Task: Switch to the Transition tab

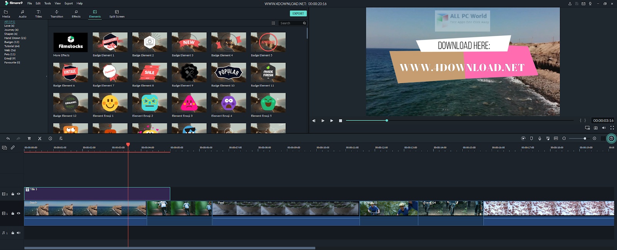Action: (57, 14)
